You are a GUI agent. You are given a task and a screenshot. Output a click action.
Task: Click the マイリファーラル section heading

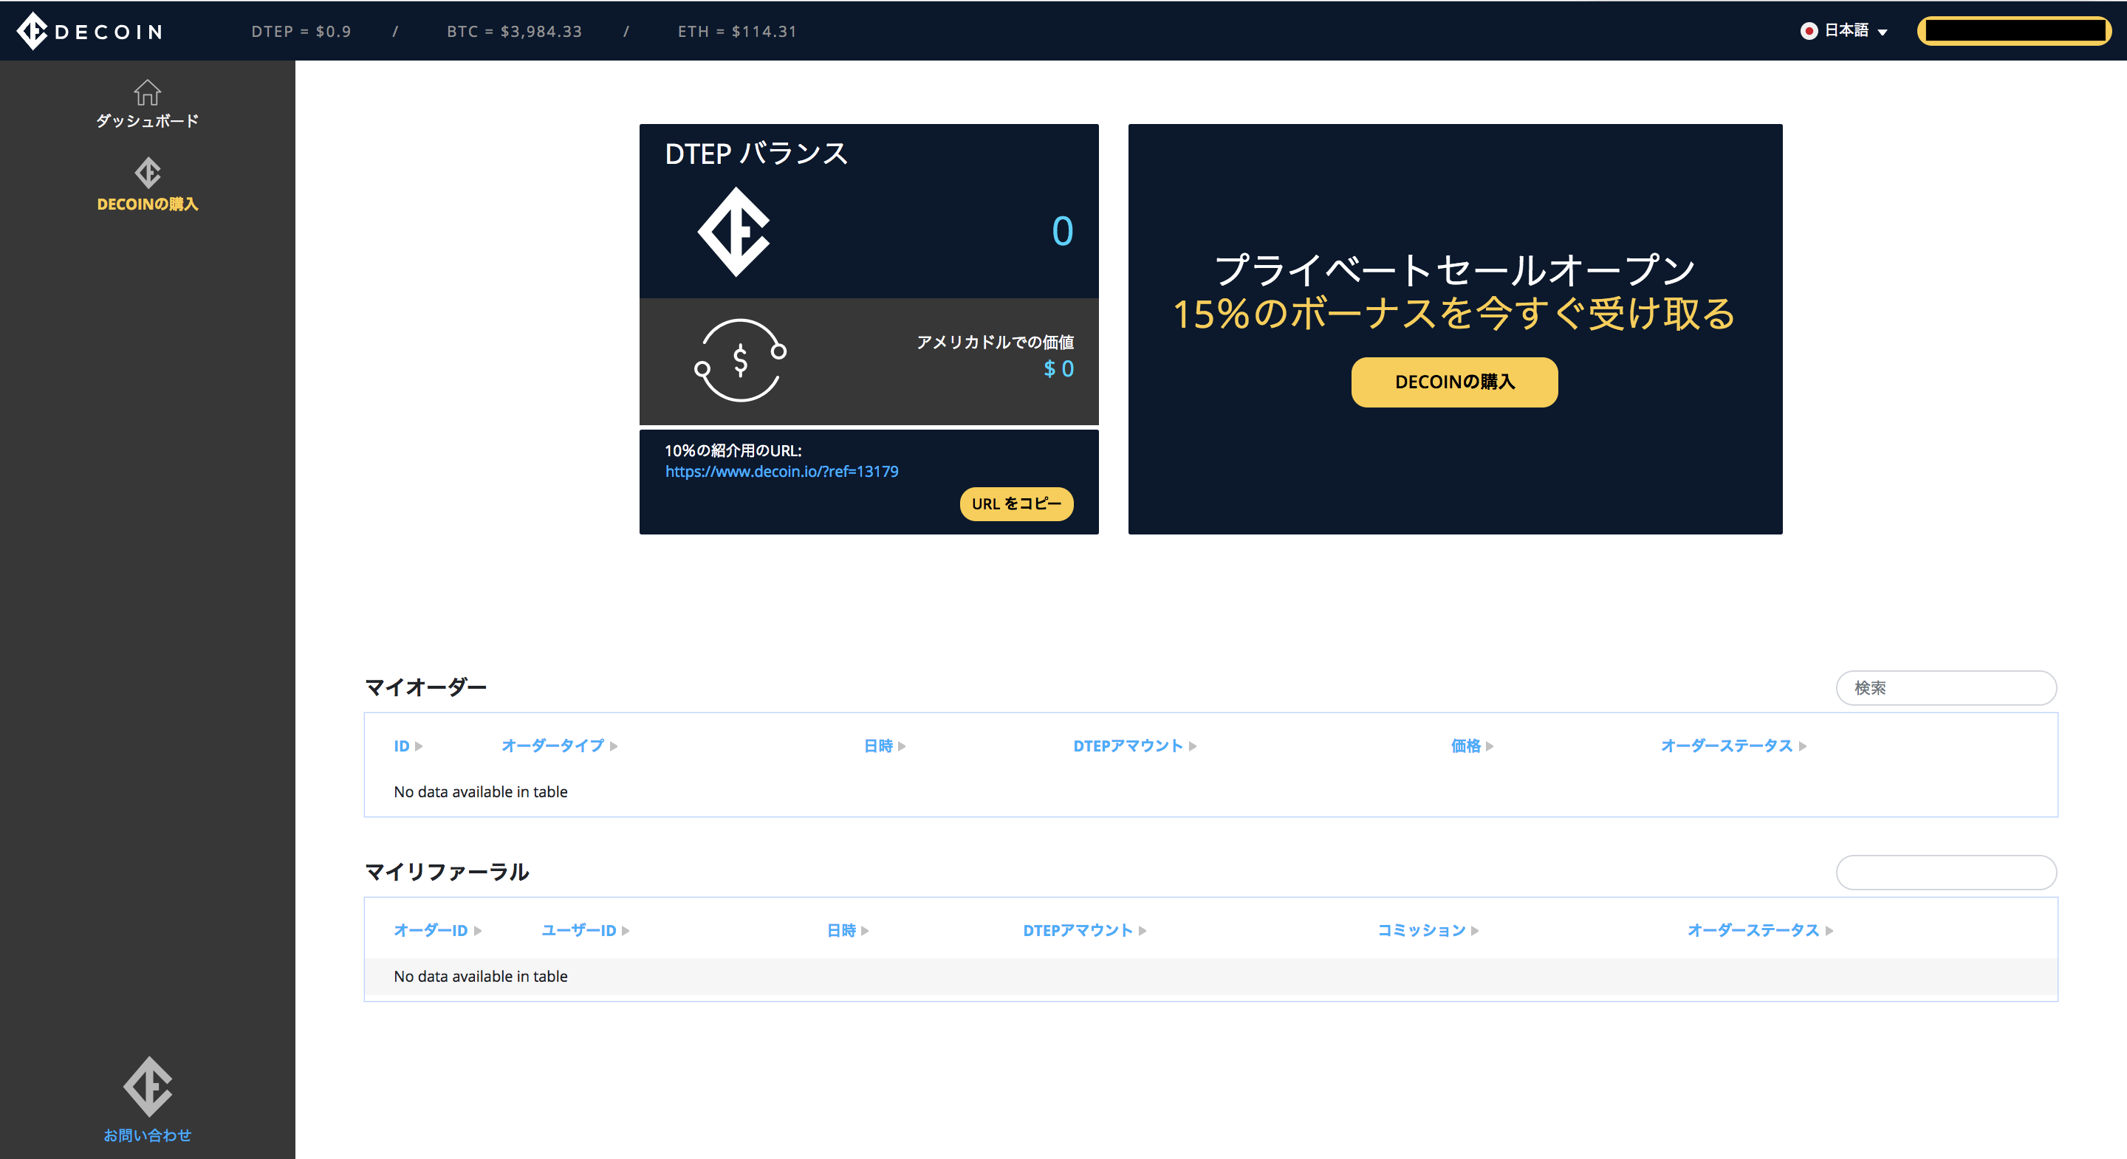[x=447, y=873]
